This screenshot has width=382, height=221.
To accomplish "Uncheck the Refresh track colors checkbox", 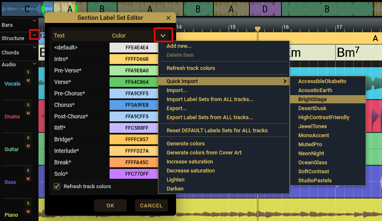I will pyautogui.click(x=57, y=187).
